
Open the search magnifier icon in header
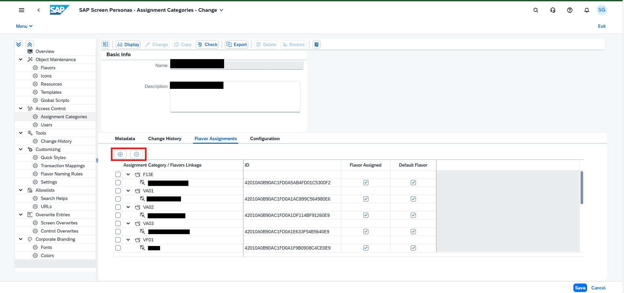[x=536, y=10]
